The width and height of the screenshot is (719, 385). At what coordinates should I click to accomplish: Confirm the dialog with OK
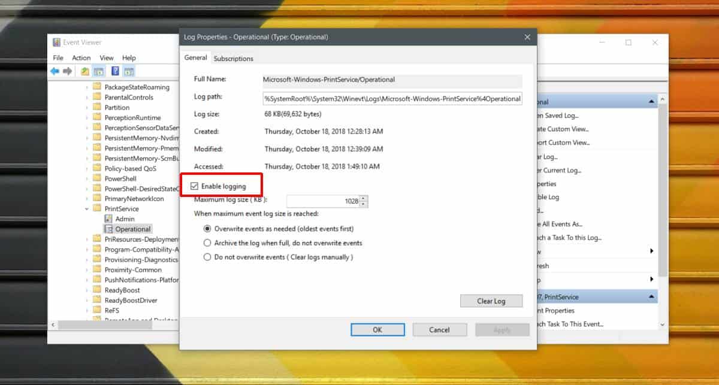click(x=377, y=330)
